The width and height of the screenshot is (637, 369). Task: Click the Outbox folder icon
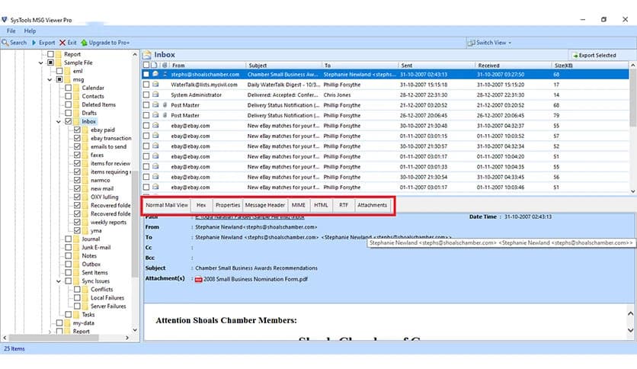pyautogui.click(x=76, y=264)
